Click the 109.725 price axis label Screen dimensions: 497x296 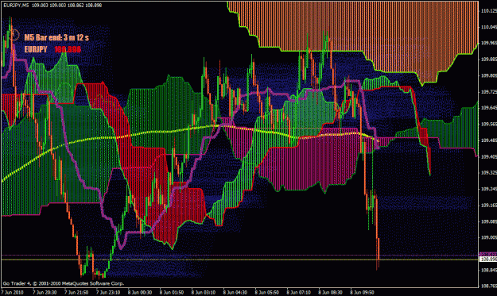[x=489, y=92]
